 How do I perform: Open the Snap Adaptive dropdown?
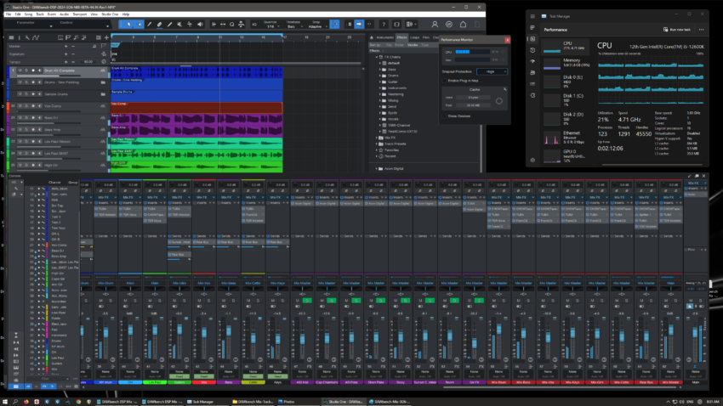pos(316,26)
